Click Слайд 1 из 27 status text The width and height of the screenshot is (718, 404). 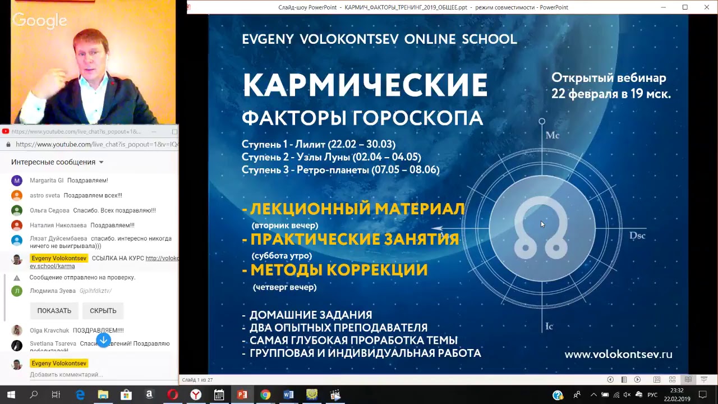[197, 380]
